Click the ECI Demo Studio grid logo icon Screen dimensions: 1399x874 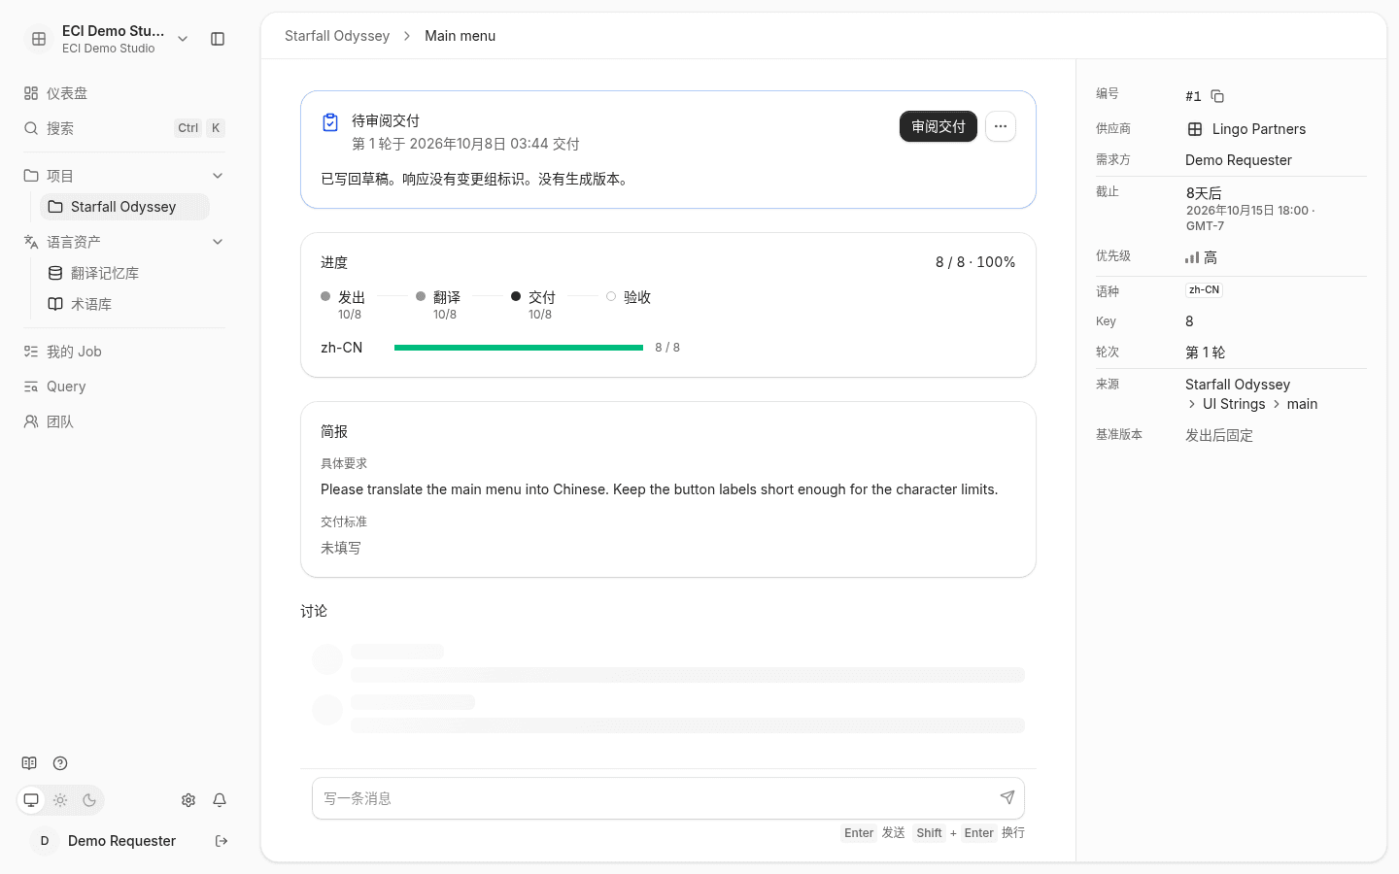pos(39,39)
